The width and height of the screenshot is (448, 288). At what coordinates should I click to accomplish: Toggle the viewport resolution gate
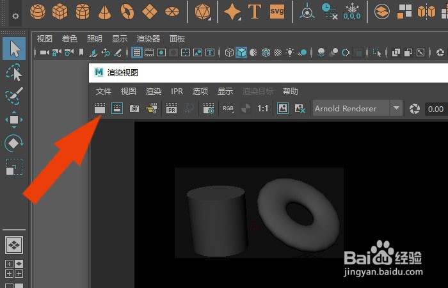161,52
